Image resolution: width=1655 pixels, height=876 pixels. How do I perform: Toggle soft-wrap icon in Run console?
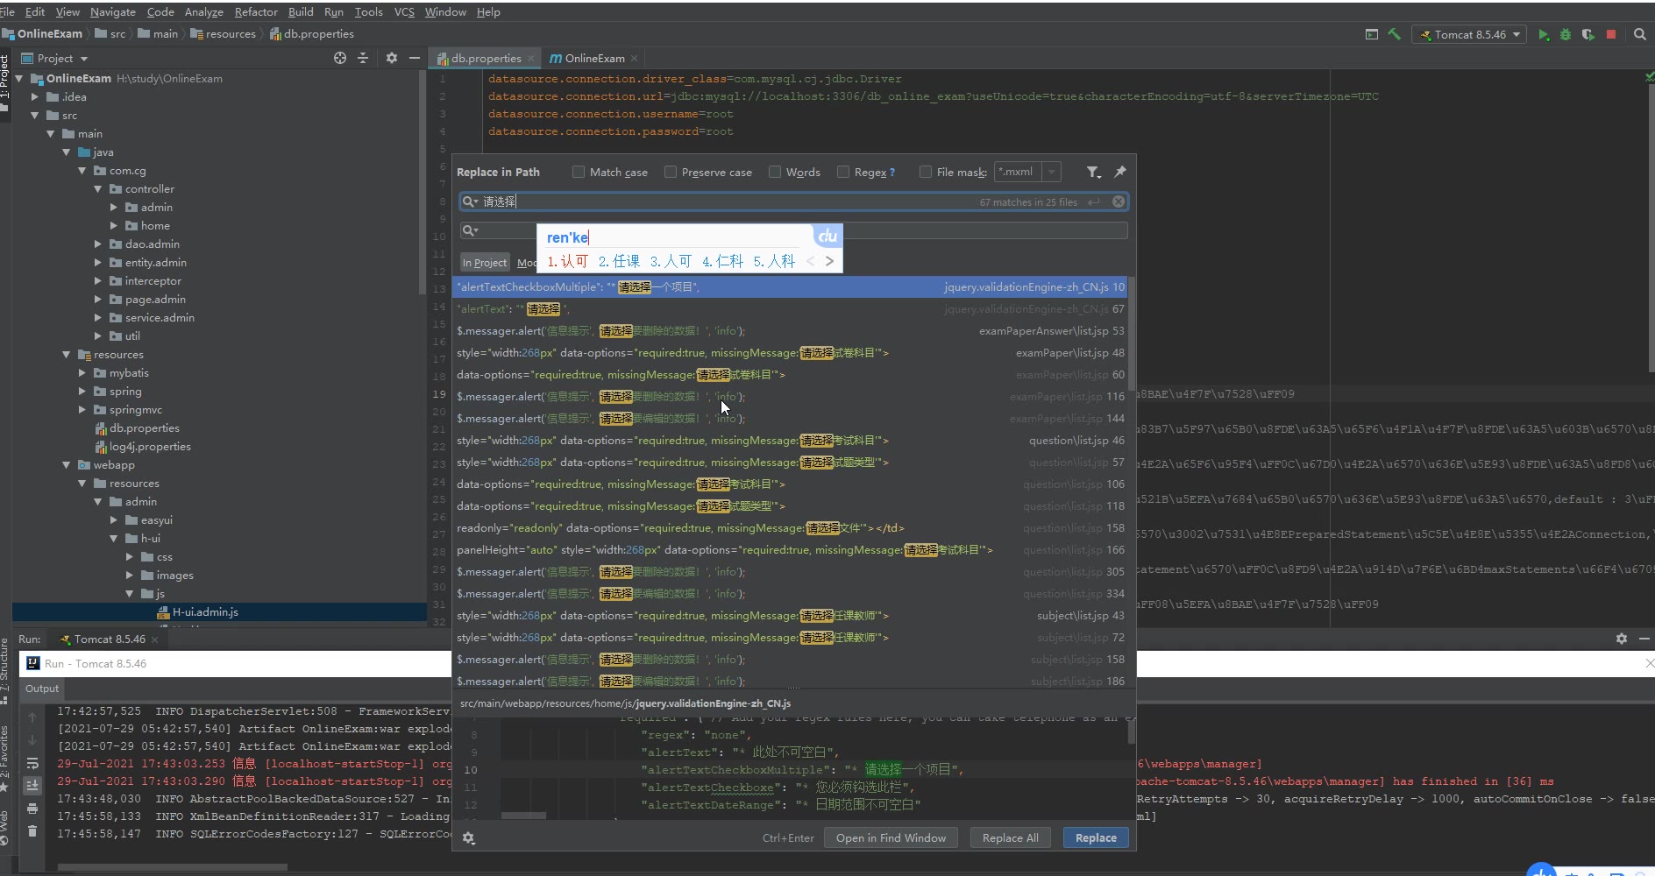(32, 763)
